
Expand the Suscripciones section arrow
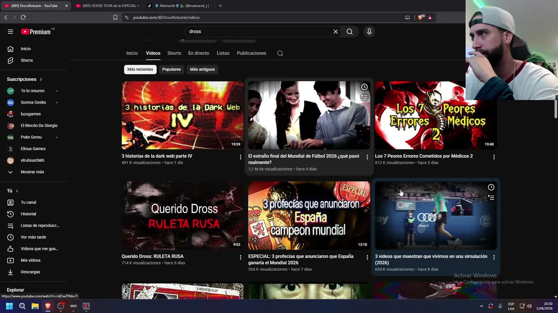coord(41,80)
